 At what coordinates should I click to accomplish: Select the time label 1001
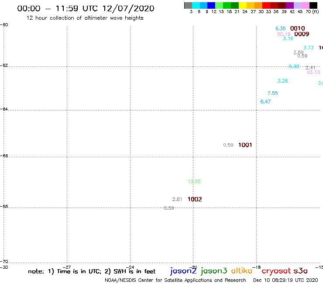[245, 145]
